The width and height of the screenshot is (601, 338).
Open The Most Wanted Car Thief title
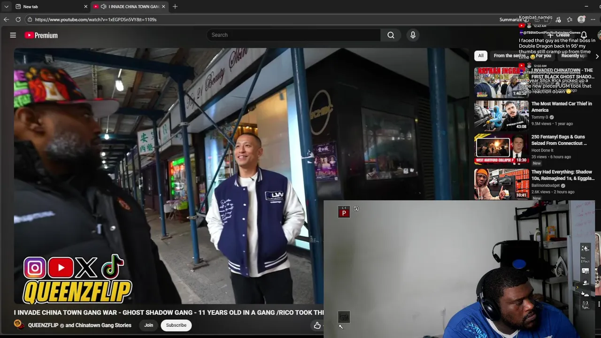tap(562, 107)
